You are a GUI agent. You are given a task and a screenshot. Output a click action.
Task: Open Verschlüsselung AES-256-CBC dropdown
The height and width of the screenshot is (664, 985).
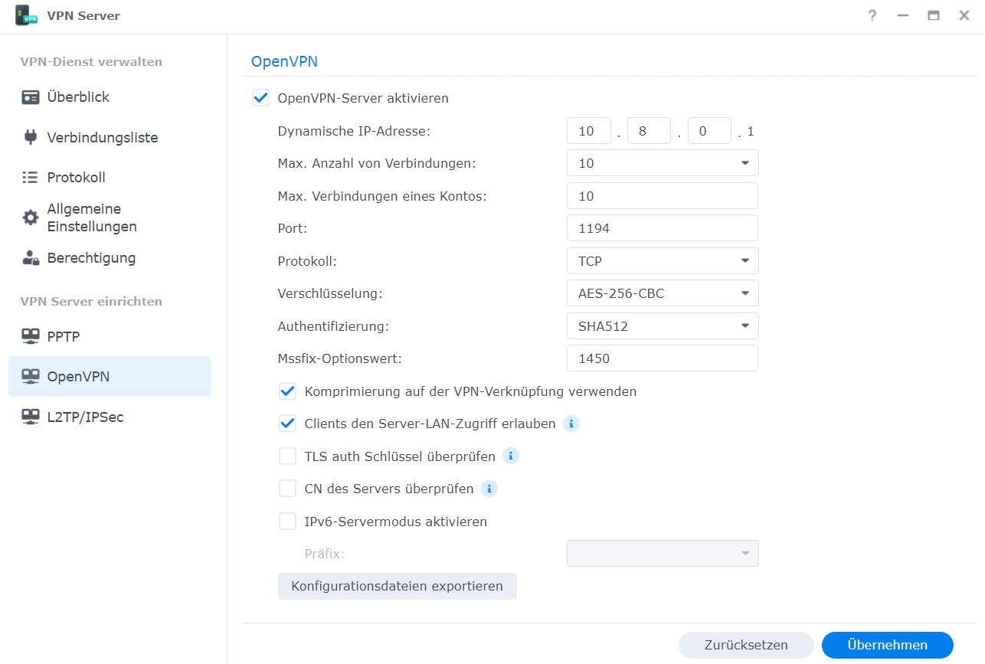(663, 293)
